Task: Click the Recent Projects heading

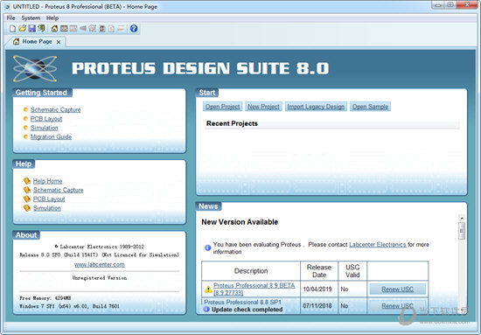Action: click(x=232, y=123)
